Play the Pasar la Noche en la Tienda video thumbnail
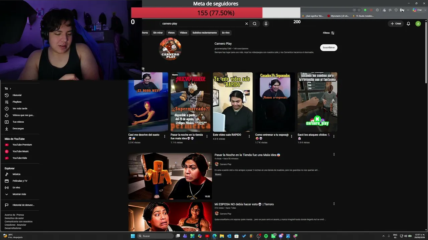 click(170, 176)
